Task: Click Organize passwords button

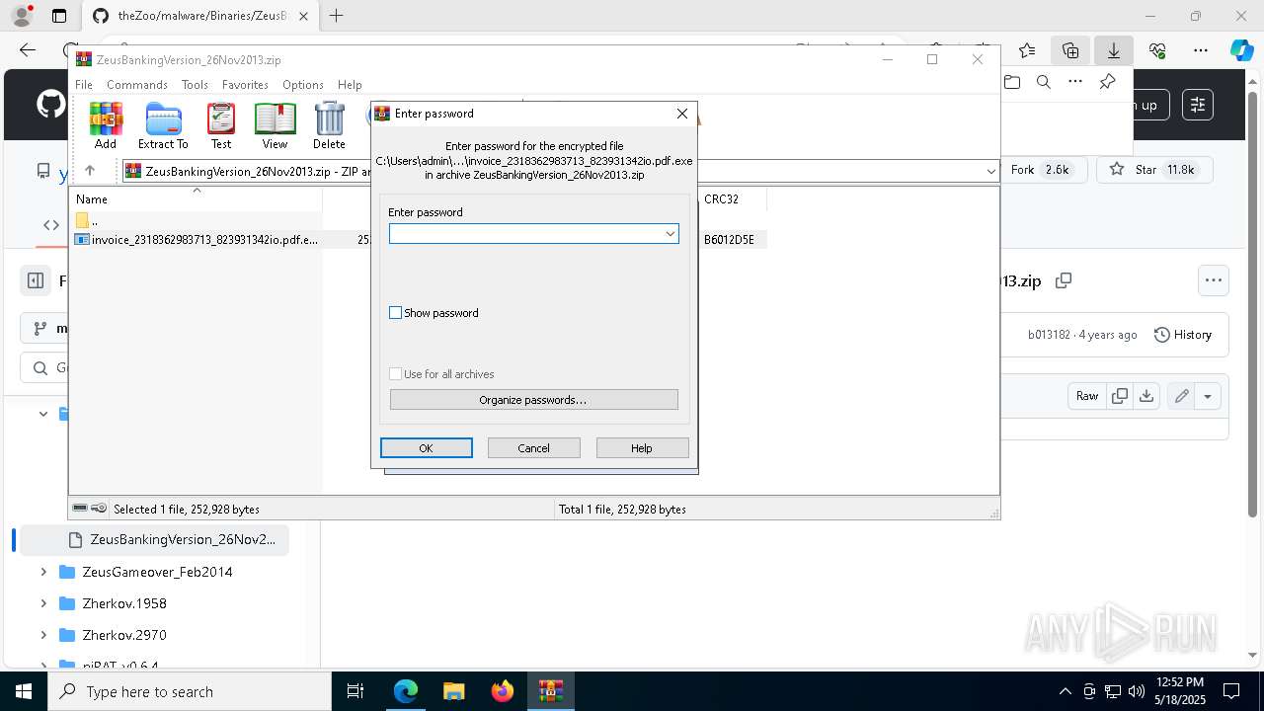Action: (533, 400)
